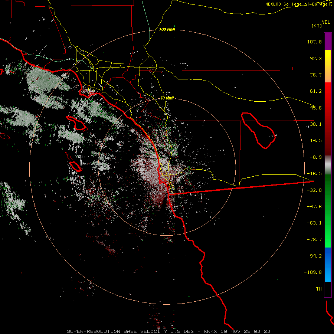This screenshot has height=334, width=334.
Task: Select the -47.6 scale value
Action: (314, 207)
